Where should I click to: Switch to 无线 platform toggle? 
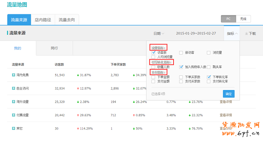[x=243, y=19]
